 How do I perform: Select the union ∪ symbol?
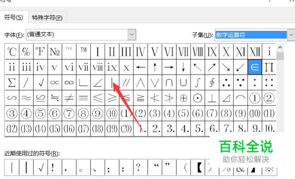coord(183,83)
